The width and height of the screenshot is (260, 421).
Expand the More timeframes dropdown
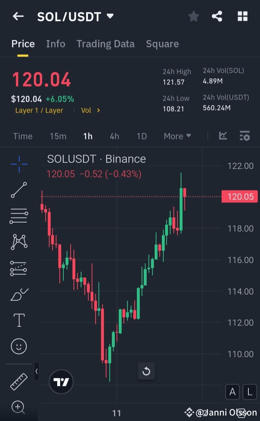coord(177,136)
